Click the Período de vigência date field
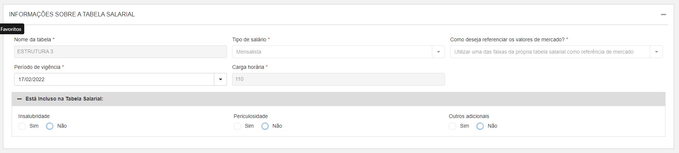The width and height of the screenshot is (679, 153). (114, 79)
